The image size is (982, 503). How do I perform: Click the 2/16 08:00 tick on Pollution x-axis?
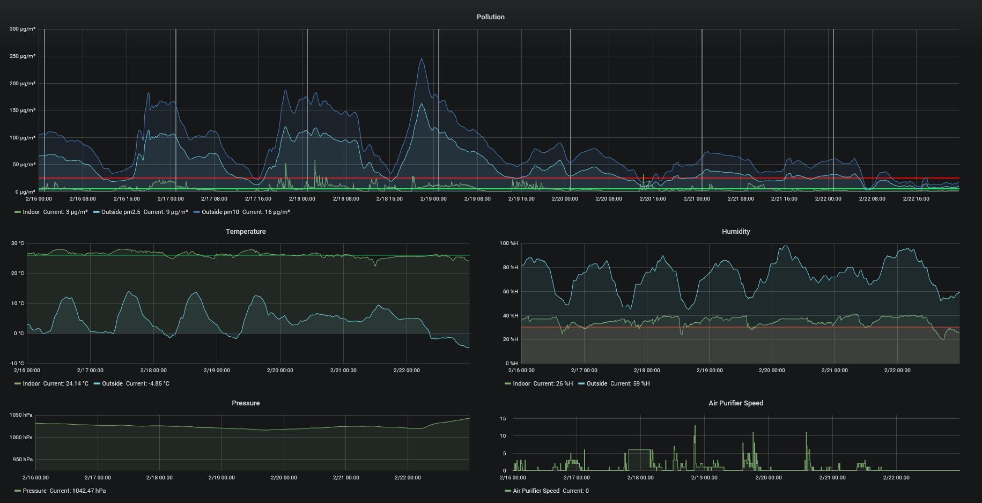click(83, 199)
